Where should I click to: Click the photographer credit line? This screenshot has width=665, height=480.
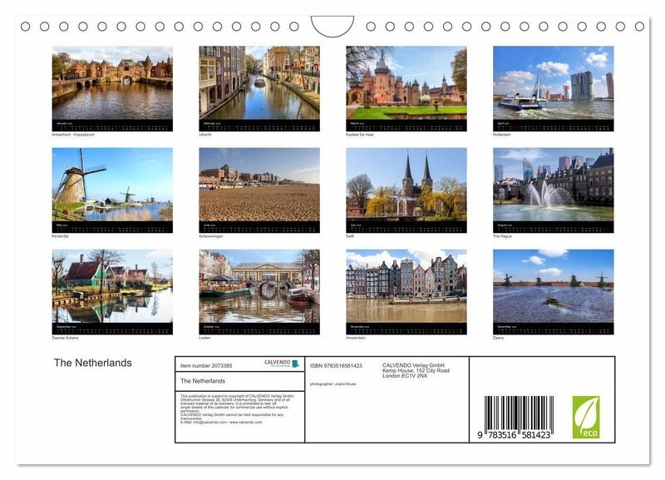click(333, 384)
